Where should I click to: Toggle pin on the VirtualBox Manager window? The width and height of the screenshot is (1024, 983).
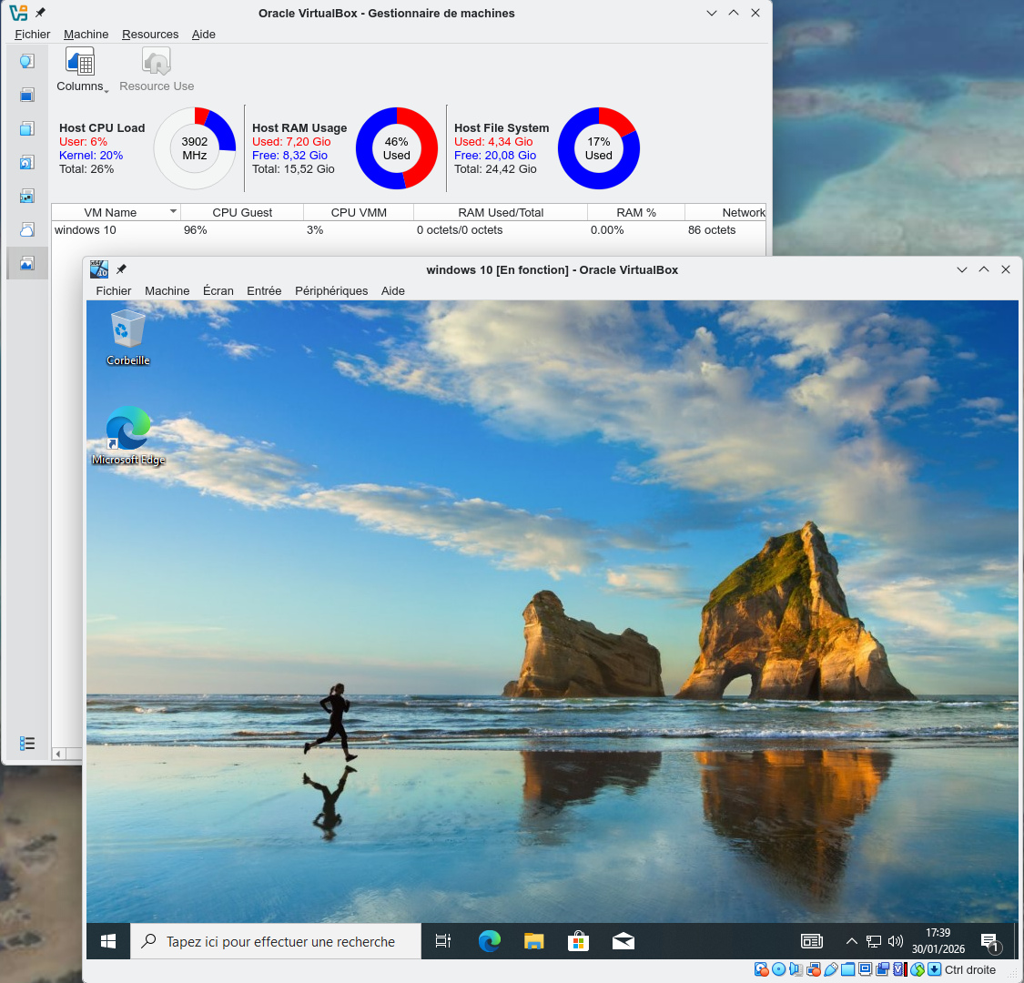click(40, 13)
